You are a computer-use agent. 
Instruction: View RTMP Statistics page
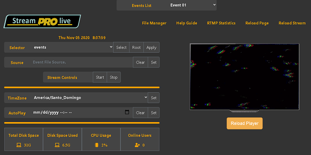pos(221,23)
